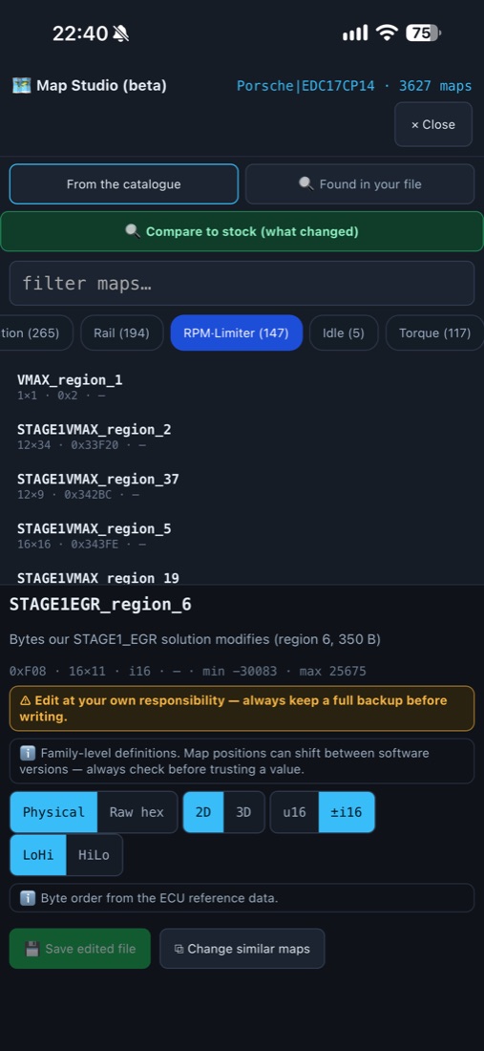Tap the info icon beside Family-level definitions
Viewport: 484px width, 1051px height.
click(28, 753)
